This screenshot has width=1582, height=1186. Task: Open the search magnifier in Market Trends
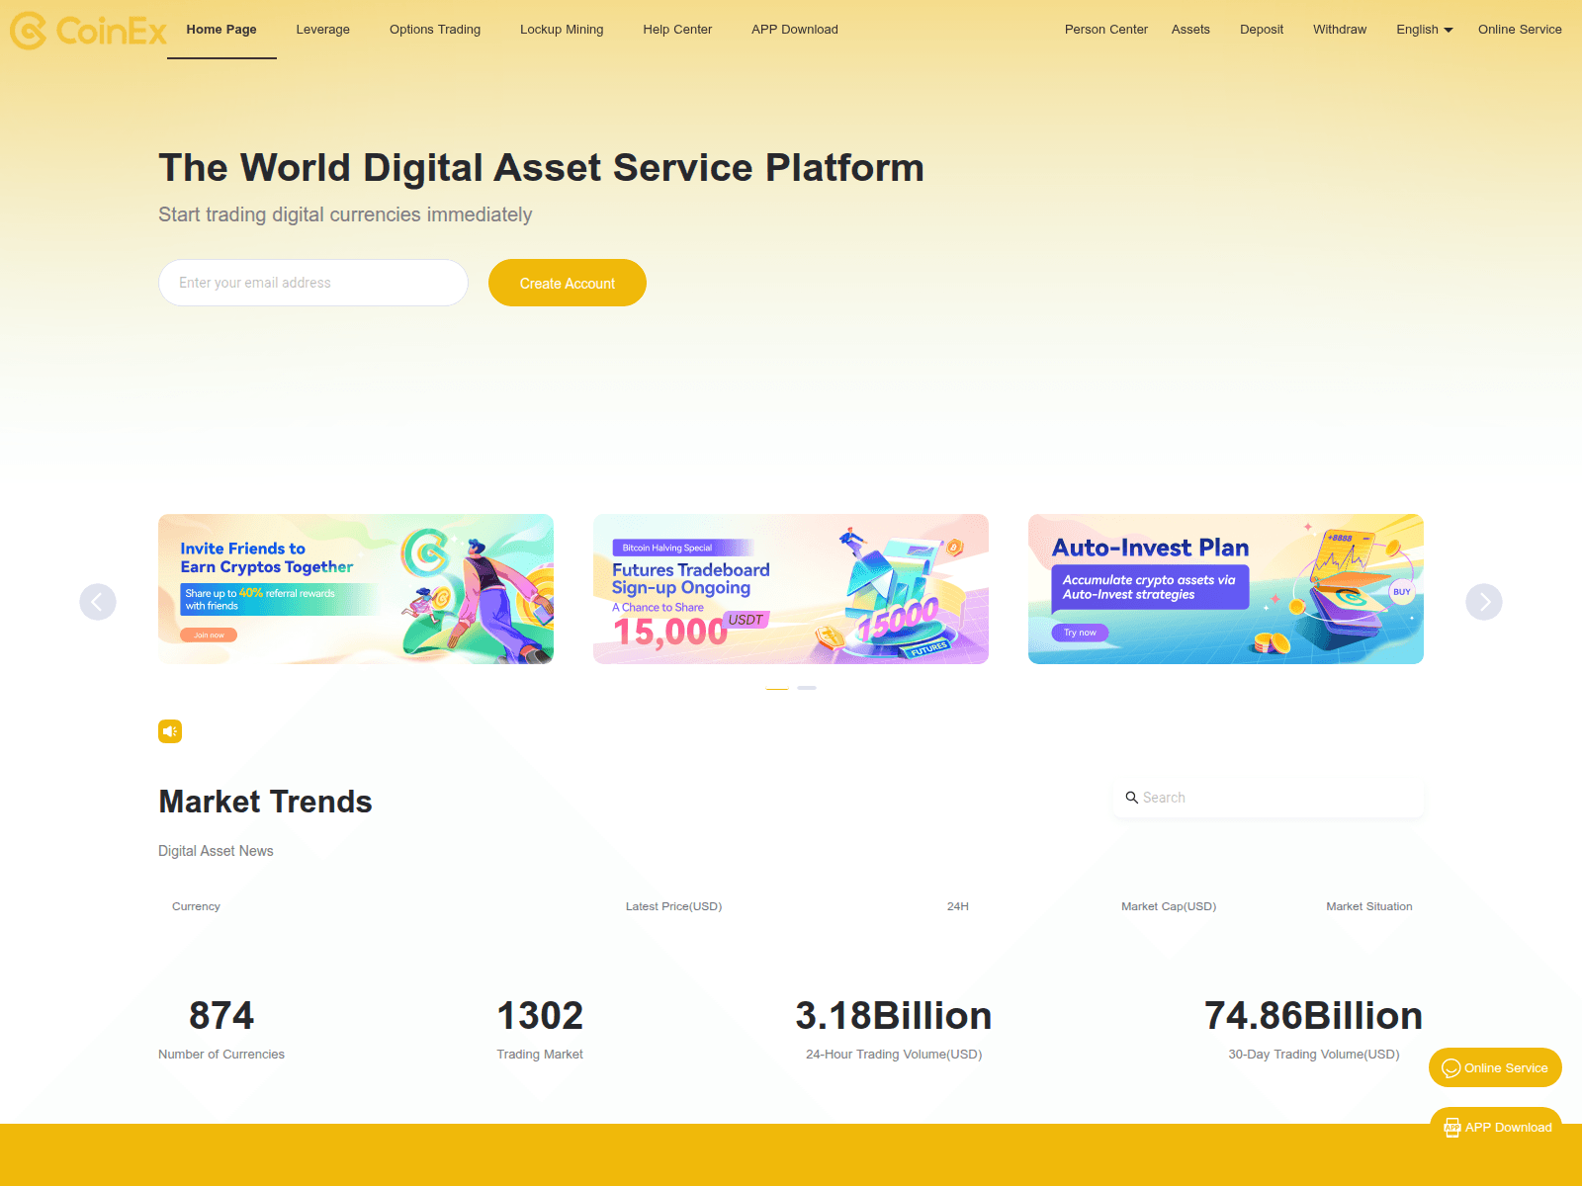[x=1132, y=798]
